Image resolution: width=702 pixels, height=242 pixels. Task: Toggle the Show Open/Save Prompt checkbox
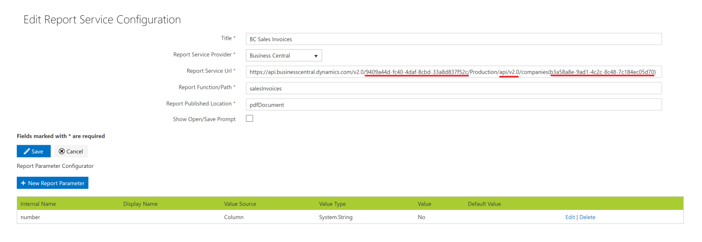click(x=249, y=118)
